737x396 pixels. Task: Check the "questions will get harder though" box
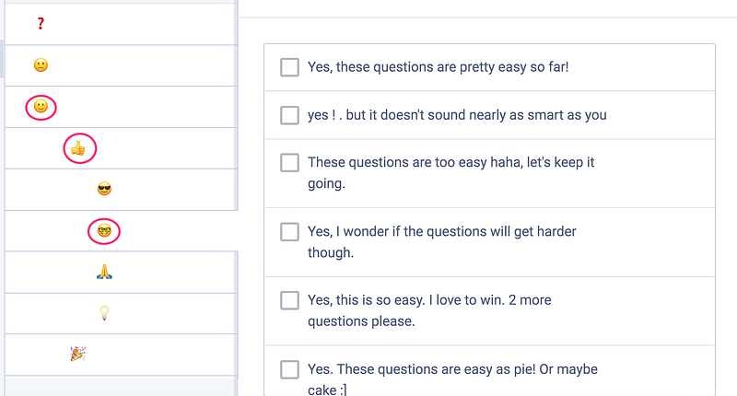coord(289,231)
